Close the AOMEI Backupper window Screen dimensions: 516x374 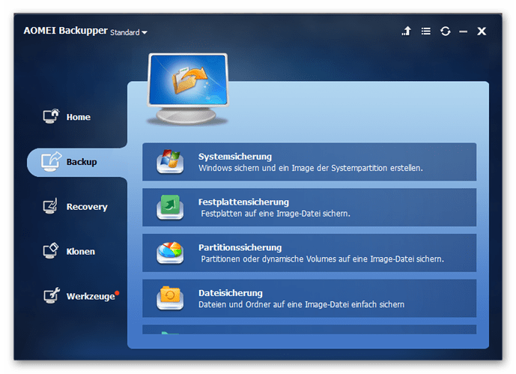[482, 31]
